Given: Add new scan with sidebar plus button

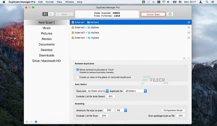Looking at the screenshot, I should pyautogui.click(x=27, y=122).
